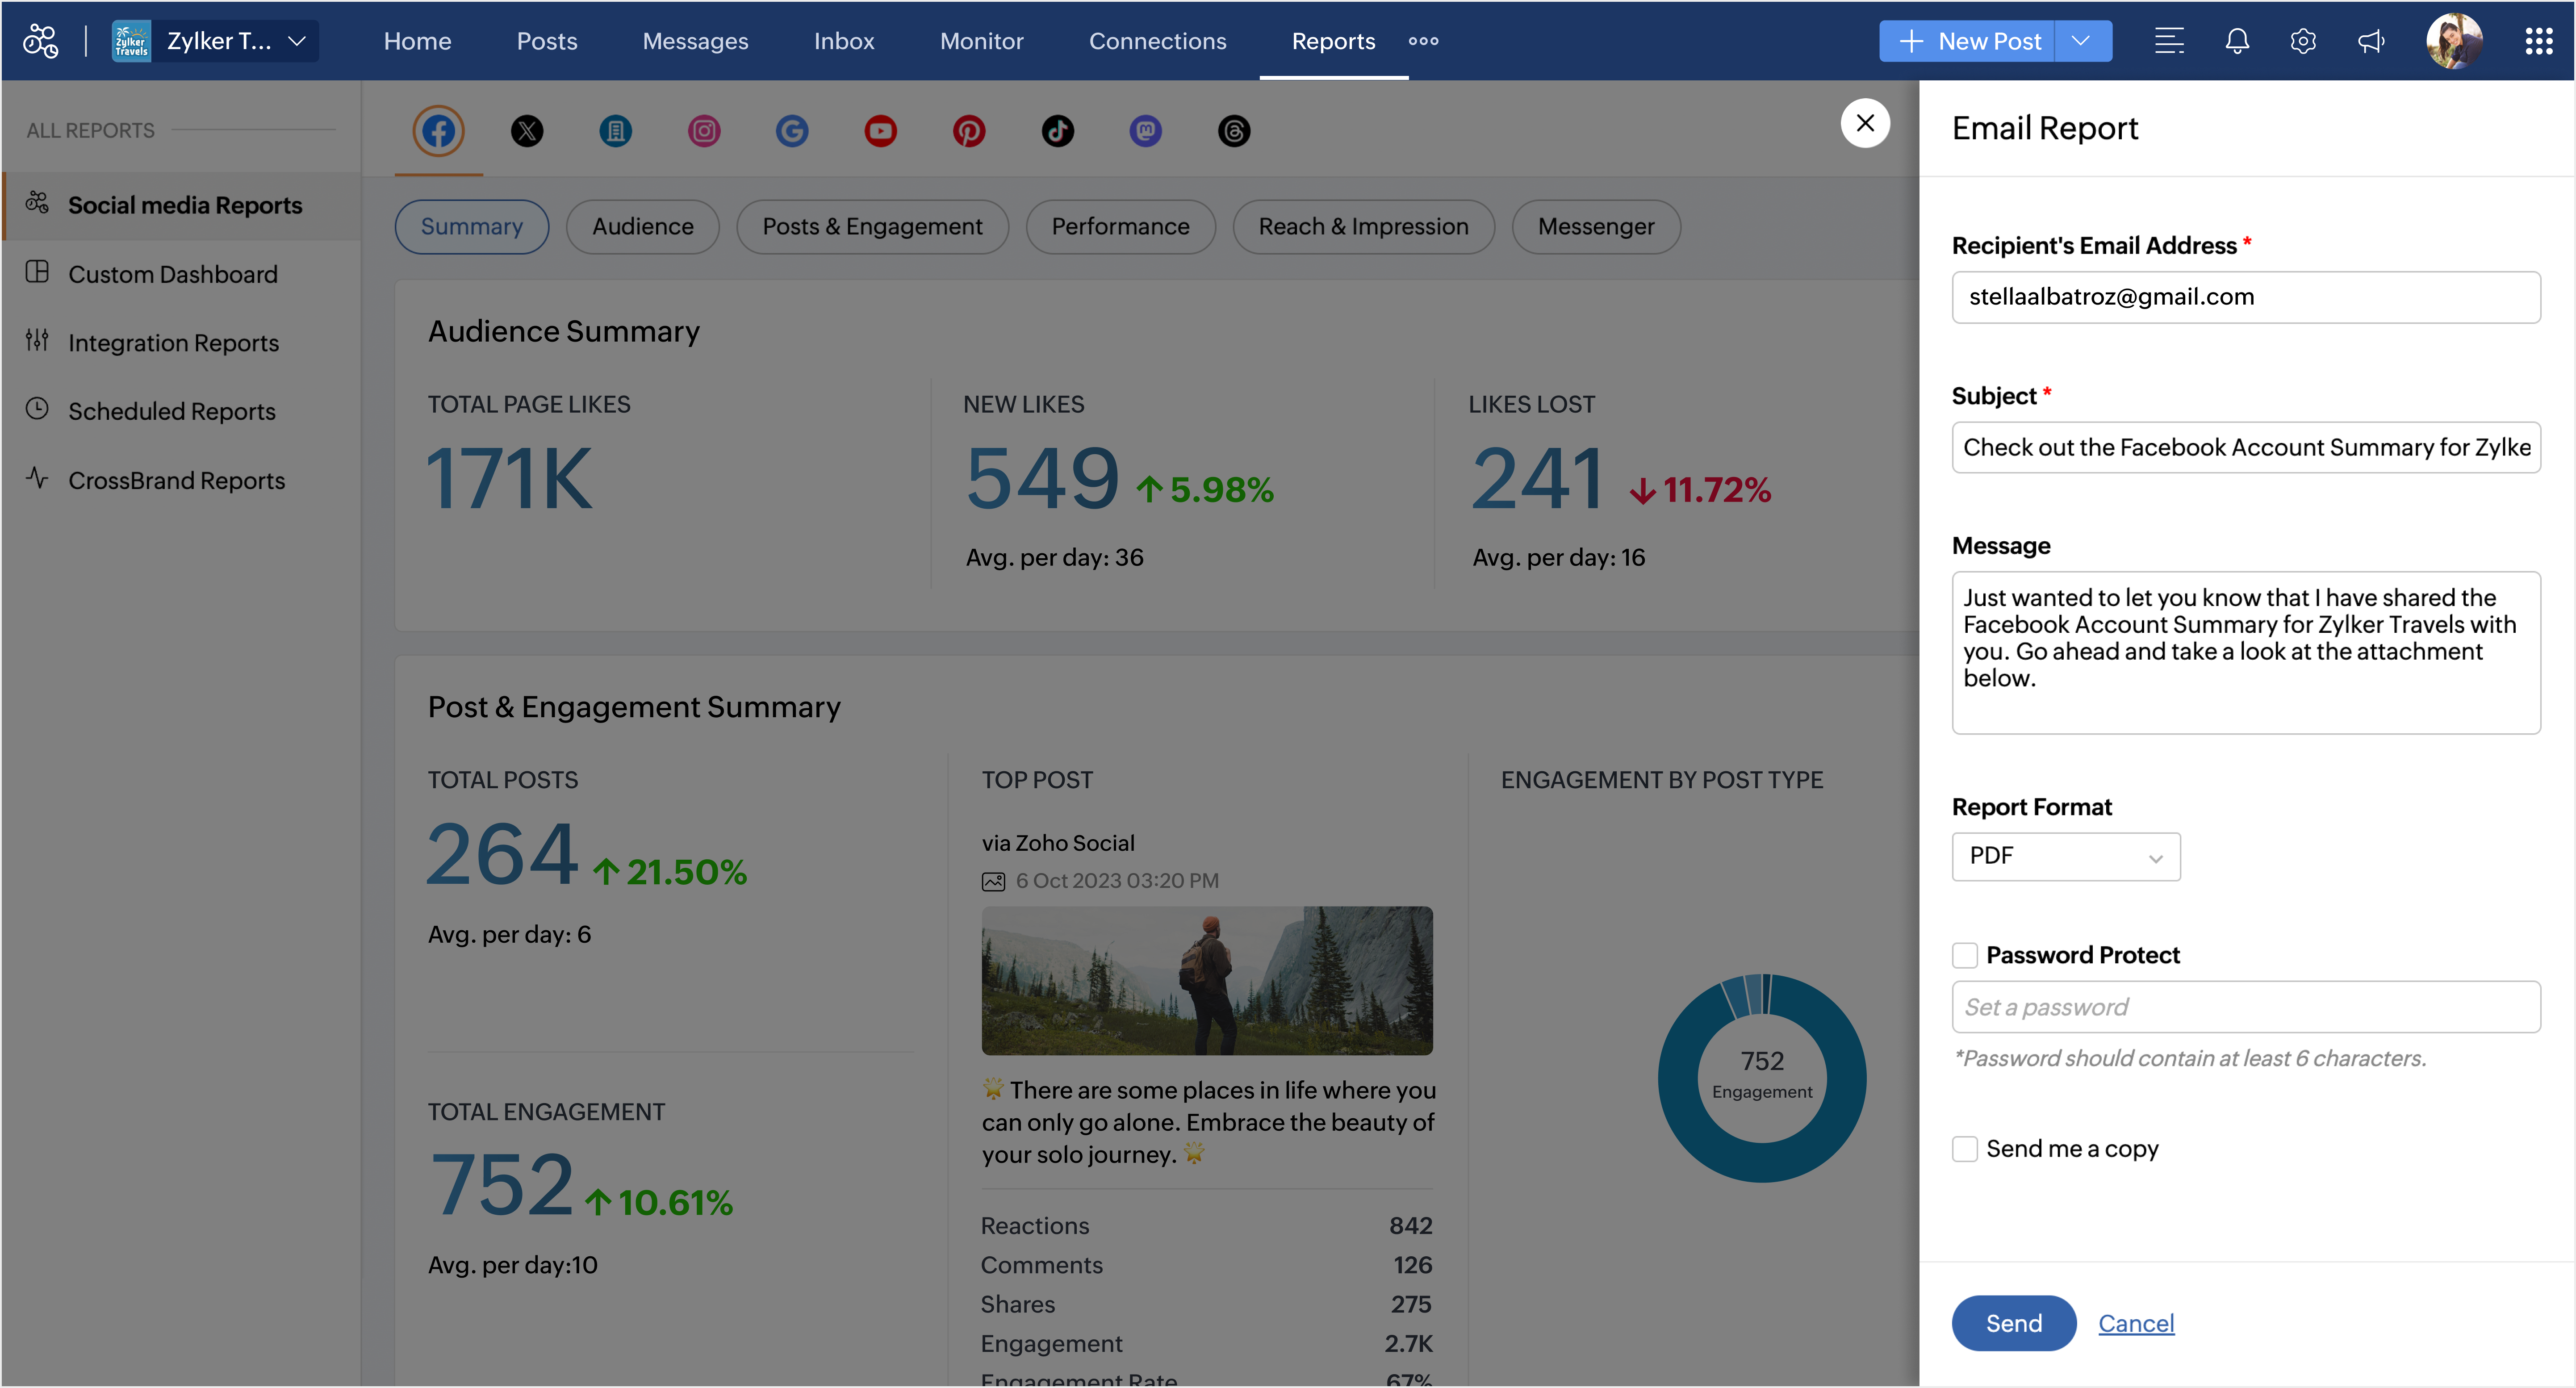Go to the Monitor menu
The width and height of the screenshot is (2576, 1388).
pos(981,41)
